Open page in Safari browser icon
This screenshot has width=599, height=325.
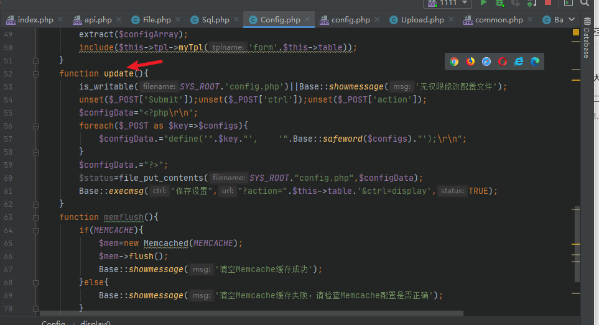click(486, 62)
